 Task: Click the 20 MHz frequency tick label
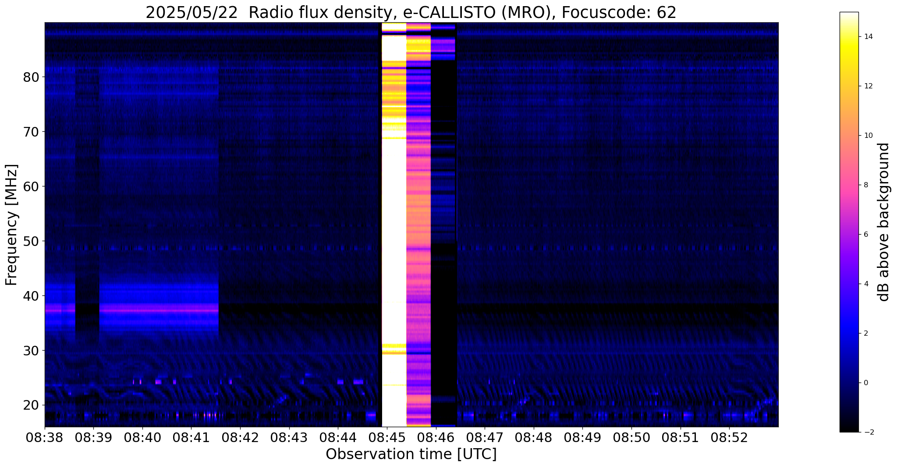tap(31, 405)
